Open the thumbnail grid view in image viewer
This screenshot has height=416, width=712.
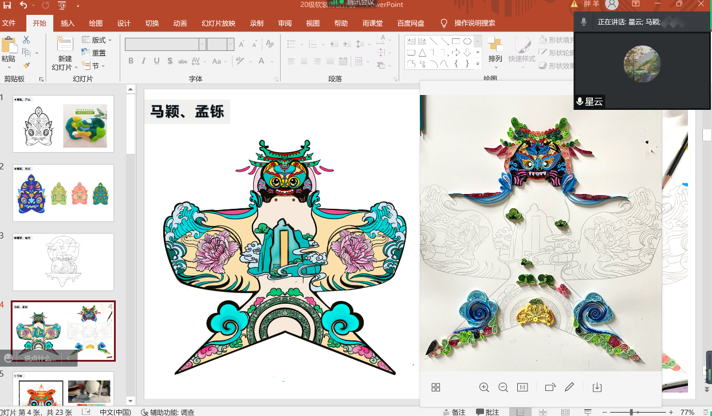[436, 387]
